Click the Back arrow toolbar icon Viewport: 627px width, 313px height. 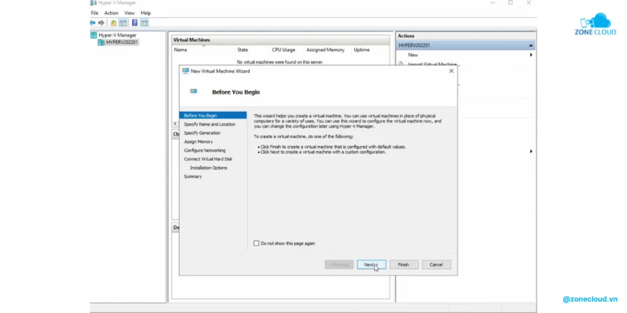(x=93, y=23)
